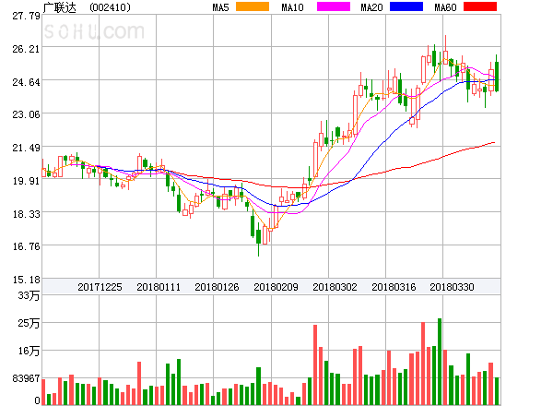Click the 23.06 price axis label
The width and height of the screenshot is (553, 406).
(x=26, y=114)
